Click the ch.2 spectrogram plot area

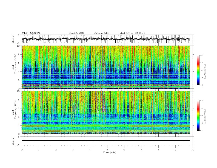click(x=105, y=113)
